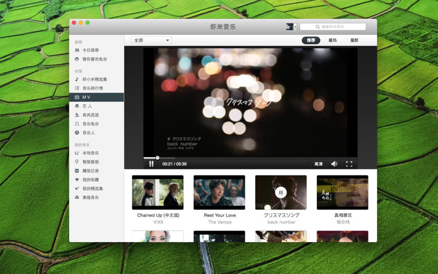Screen dimensions: 438x274
Task: Open the Chained Up (中文版) title
Action: click(x=158, y=215)
